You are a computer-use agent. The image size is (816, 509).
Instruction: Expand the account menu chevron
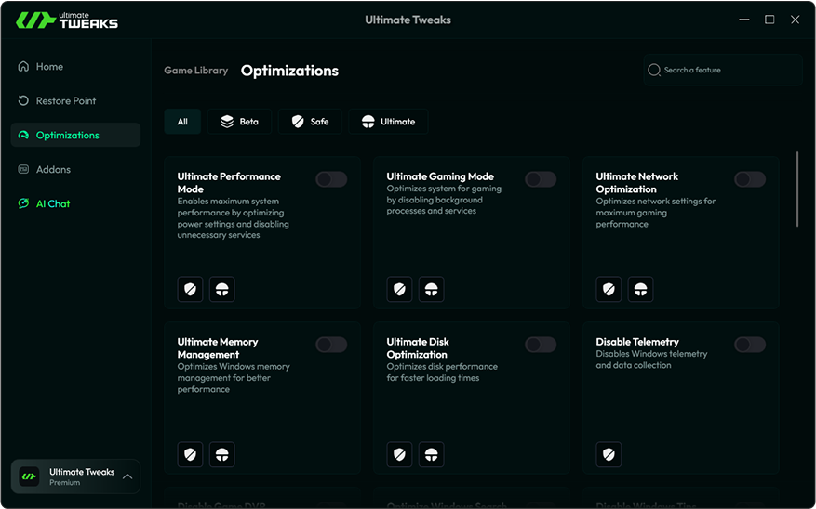pyautogui.click(x=127, y=476)
